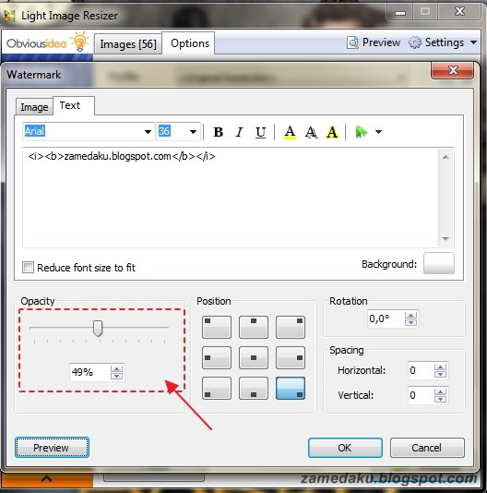Confirm watermark with OK button

click(x=345, y=448)
